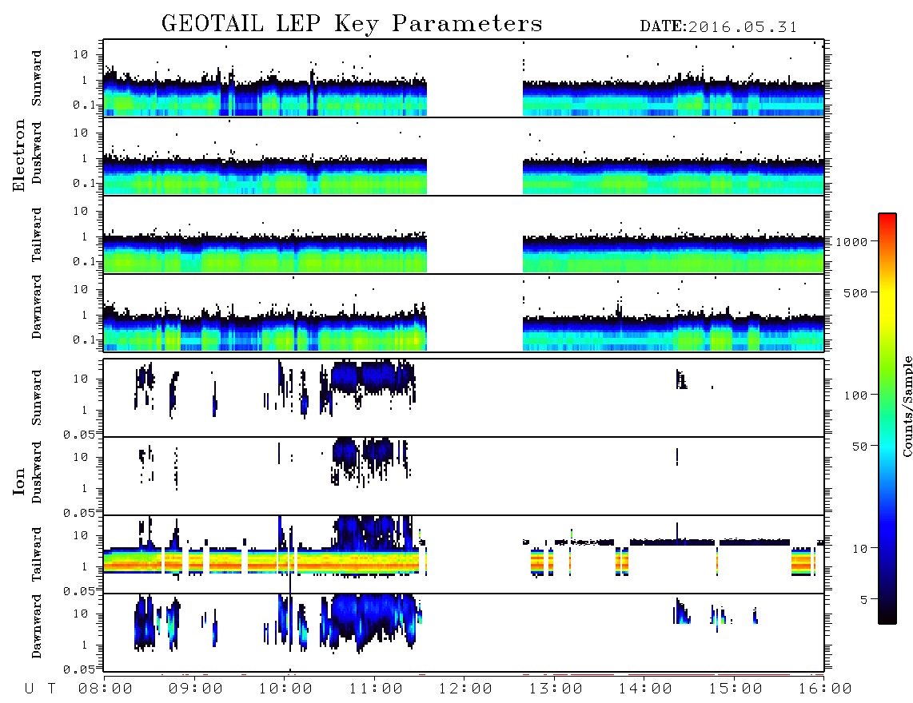Click the DATE:2016.05.31 label
This screenshot has width=913, height=703.
(718, 27)
